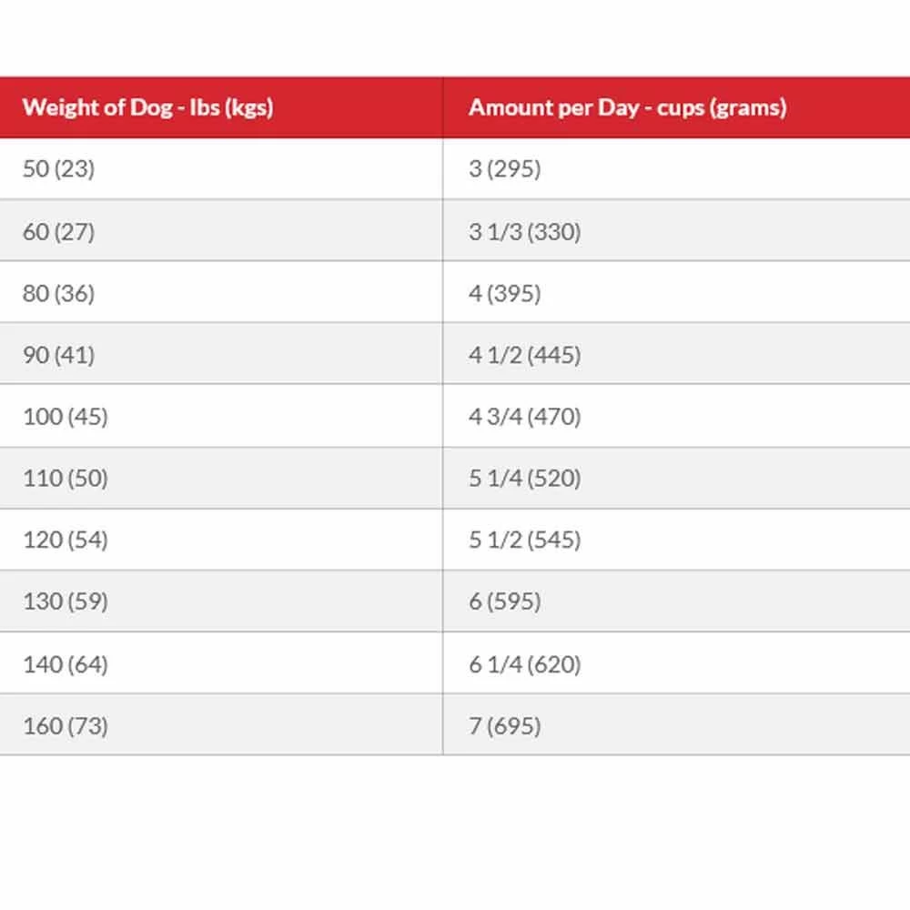Image resolution: width=910 pixels, height=910 pixels.
Task: Select the 110 (50) weight cell
Action: pos(65,479)
